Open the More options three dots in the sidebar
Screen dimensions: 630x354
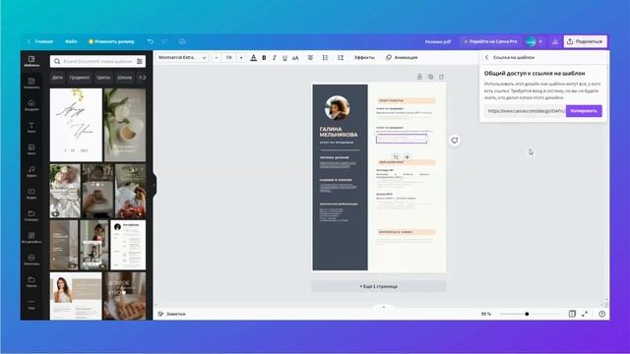pos(31,304)
